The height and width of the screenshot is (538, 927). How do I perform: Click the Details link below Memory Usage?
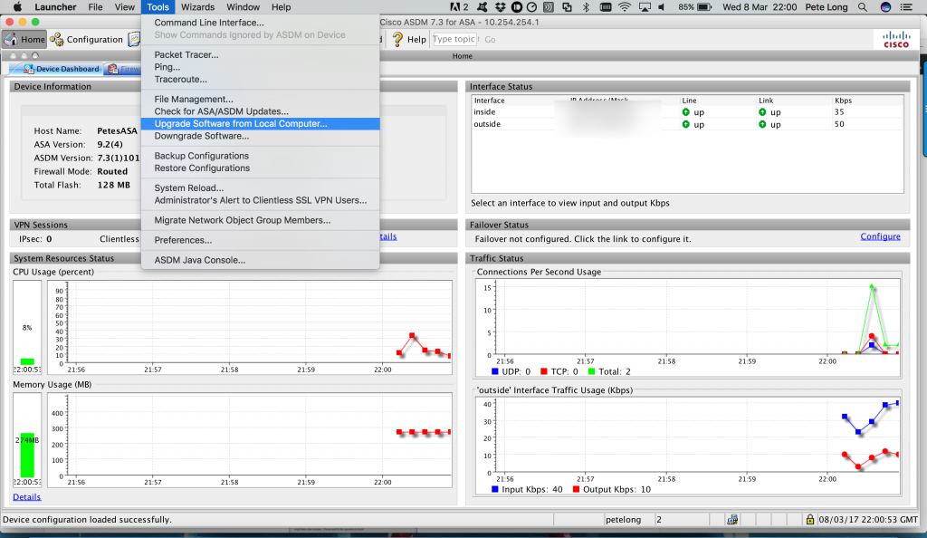[x=26, y=496]
